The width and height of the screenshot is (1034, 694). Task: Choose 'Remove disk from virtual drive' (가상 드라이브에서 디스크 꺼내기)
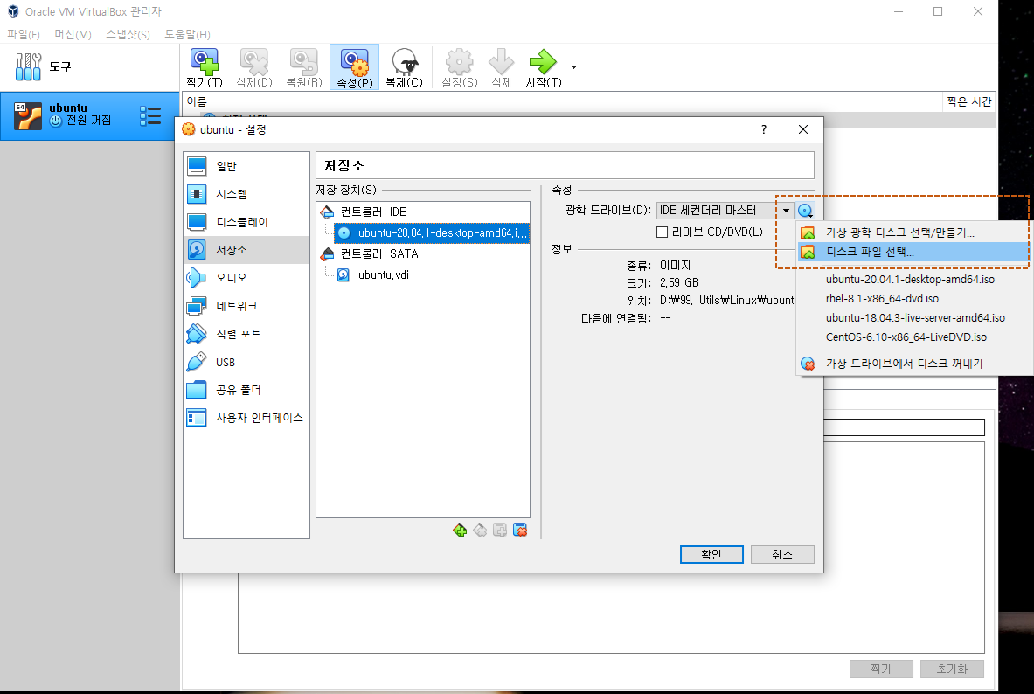click(913, 364)
